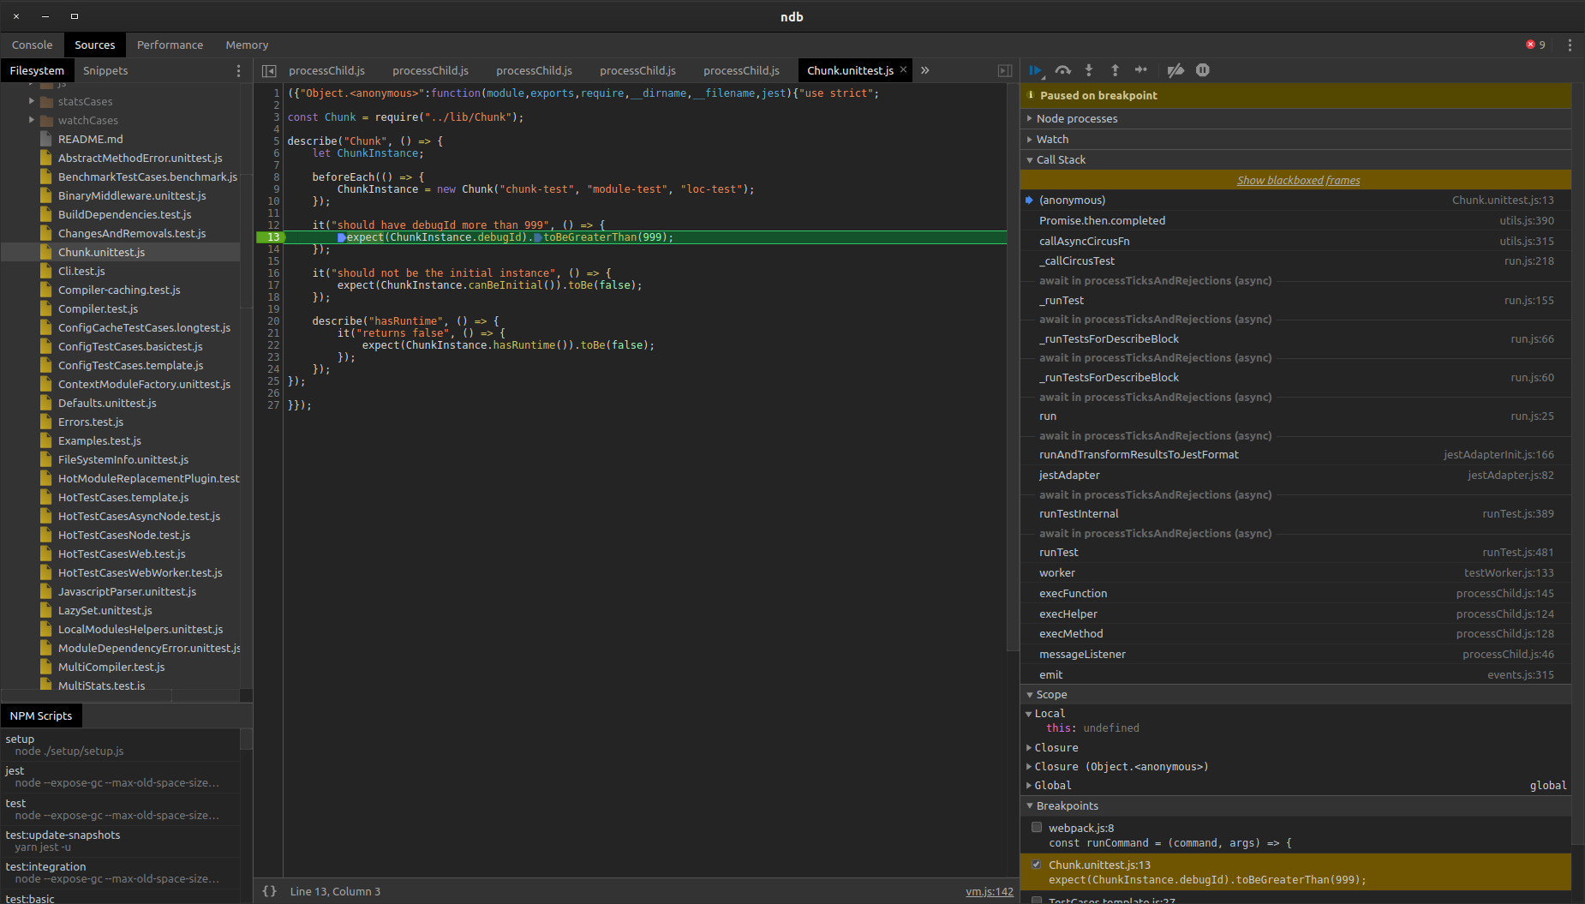Deactivate all breakpoints
This screenshot has height=904, width=1585.
[x=1175, y=70]
